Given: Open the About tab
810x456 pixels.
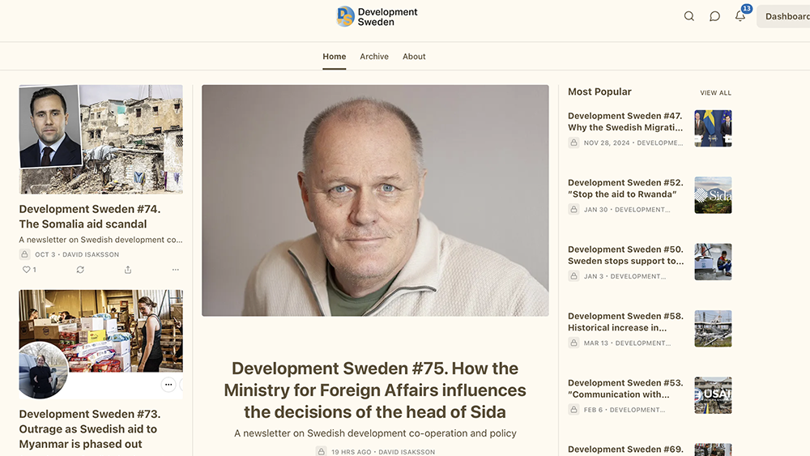Looking at the screenshot, I should pos(414,57).
